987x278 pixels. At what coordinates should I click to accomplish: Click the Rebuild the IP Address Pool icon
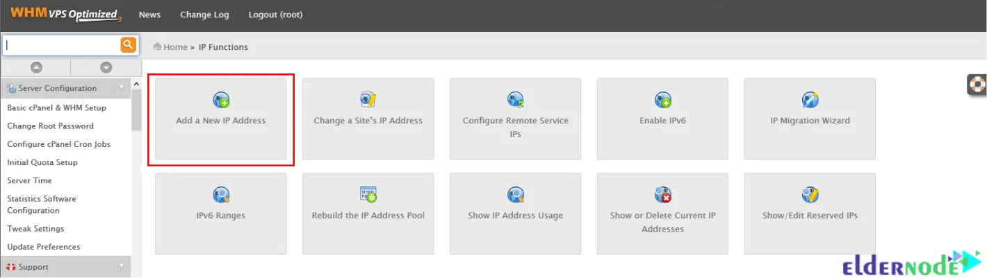click(x=368, y=195)
